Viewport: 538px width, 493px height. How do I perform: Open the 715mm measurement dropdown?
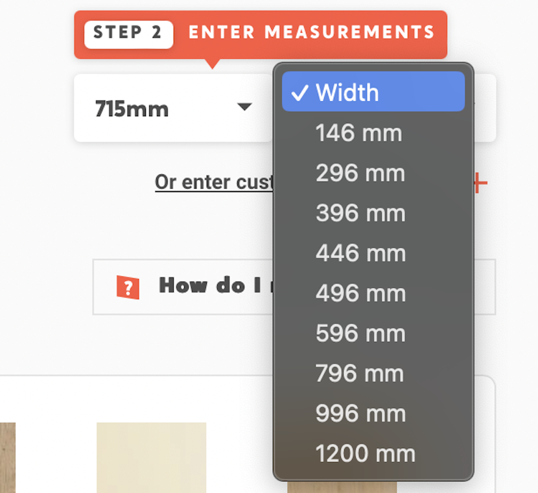tap(172, 108)
